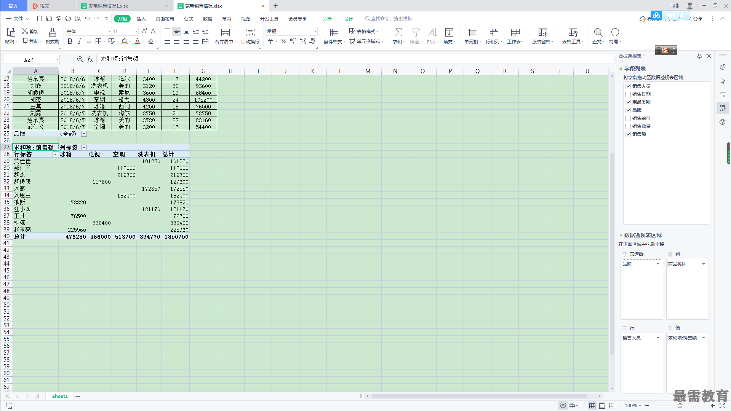
Task: Click the percent style icon
Action: point(284,41)
